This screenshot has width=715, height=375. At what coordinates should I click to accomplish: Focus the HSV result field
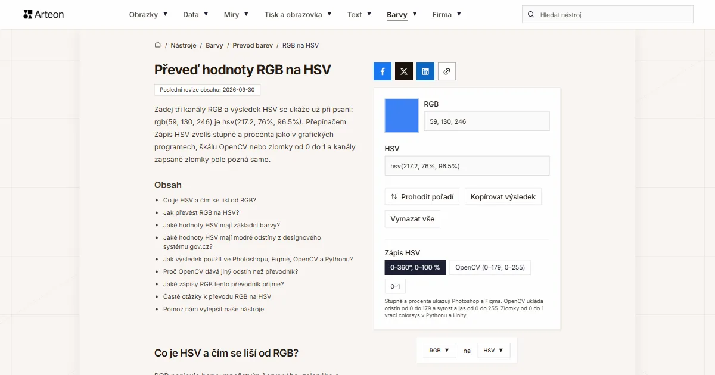pos(467,166)
